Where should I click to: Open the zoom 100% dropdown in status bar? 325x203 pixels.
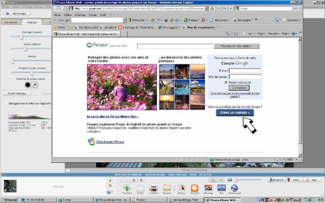[296, 160]
